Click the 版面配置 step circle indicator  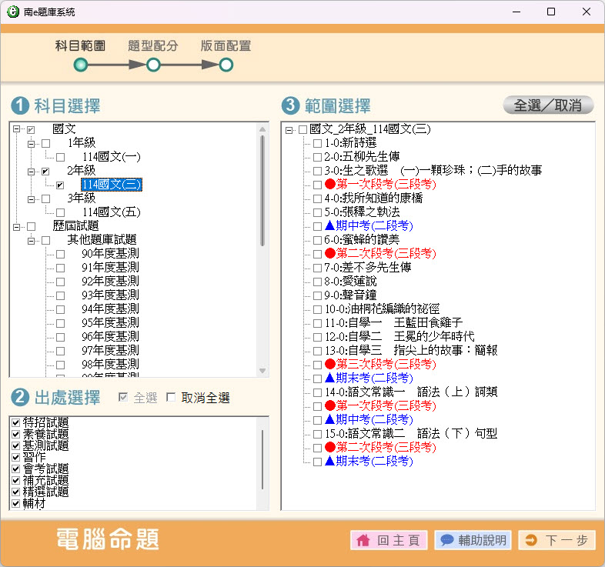[x=226, y=65]
